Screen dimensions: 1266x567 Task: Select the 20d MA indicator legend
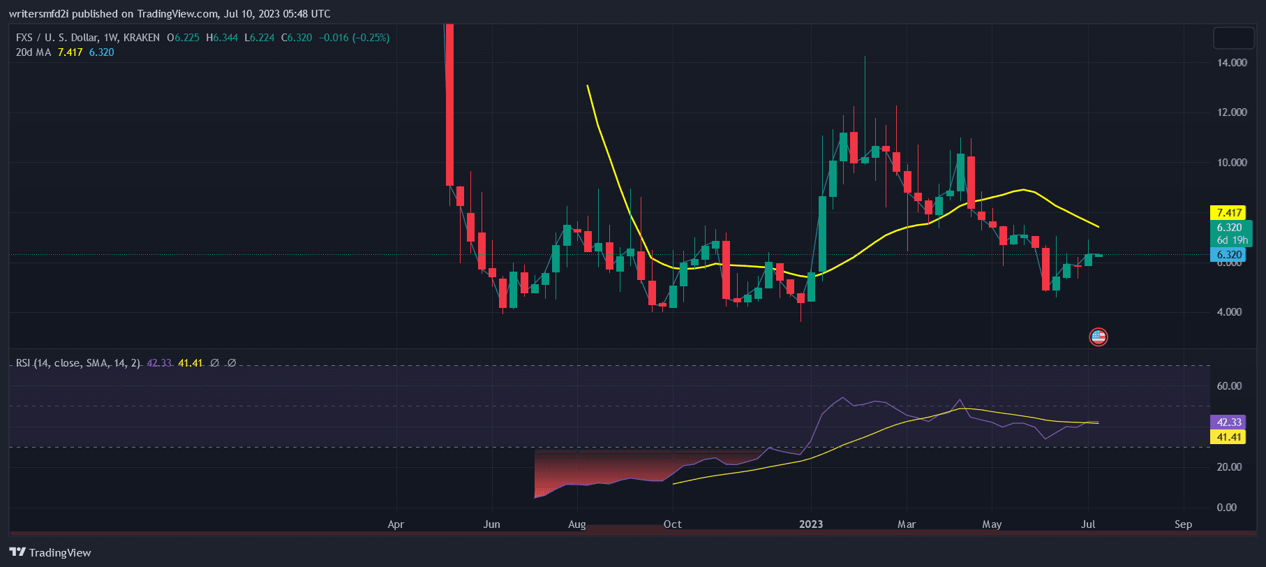tap(33, 52)
